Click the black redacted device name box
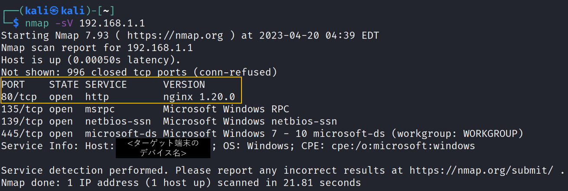Viewport: 568px width, 191px height. pos(163,148)
